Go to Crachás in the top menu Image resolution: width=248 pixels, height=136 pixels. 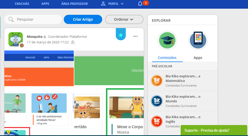point(22,4)
